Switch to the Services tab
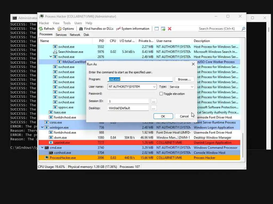The height and width of the screenshot is (204, 273). [x=61, y=35]
